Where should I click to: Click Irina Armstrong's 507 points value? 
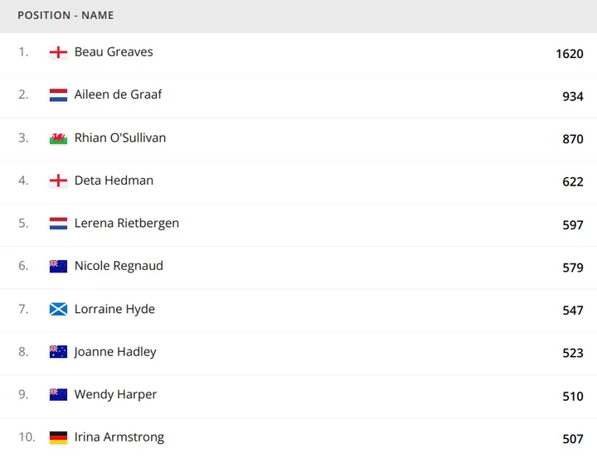[x=573, y=439]
